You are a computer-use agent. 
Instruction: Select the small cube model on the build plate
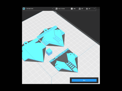pyautogui.click(x=49, y=52)
